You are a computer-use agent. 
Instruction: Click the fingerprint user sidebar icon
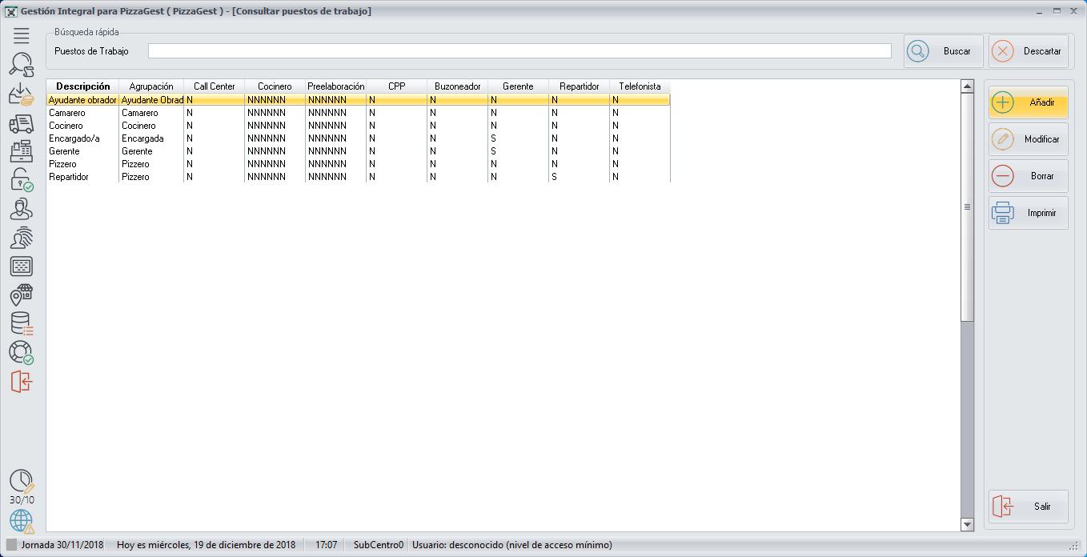[22, 238]
